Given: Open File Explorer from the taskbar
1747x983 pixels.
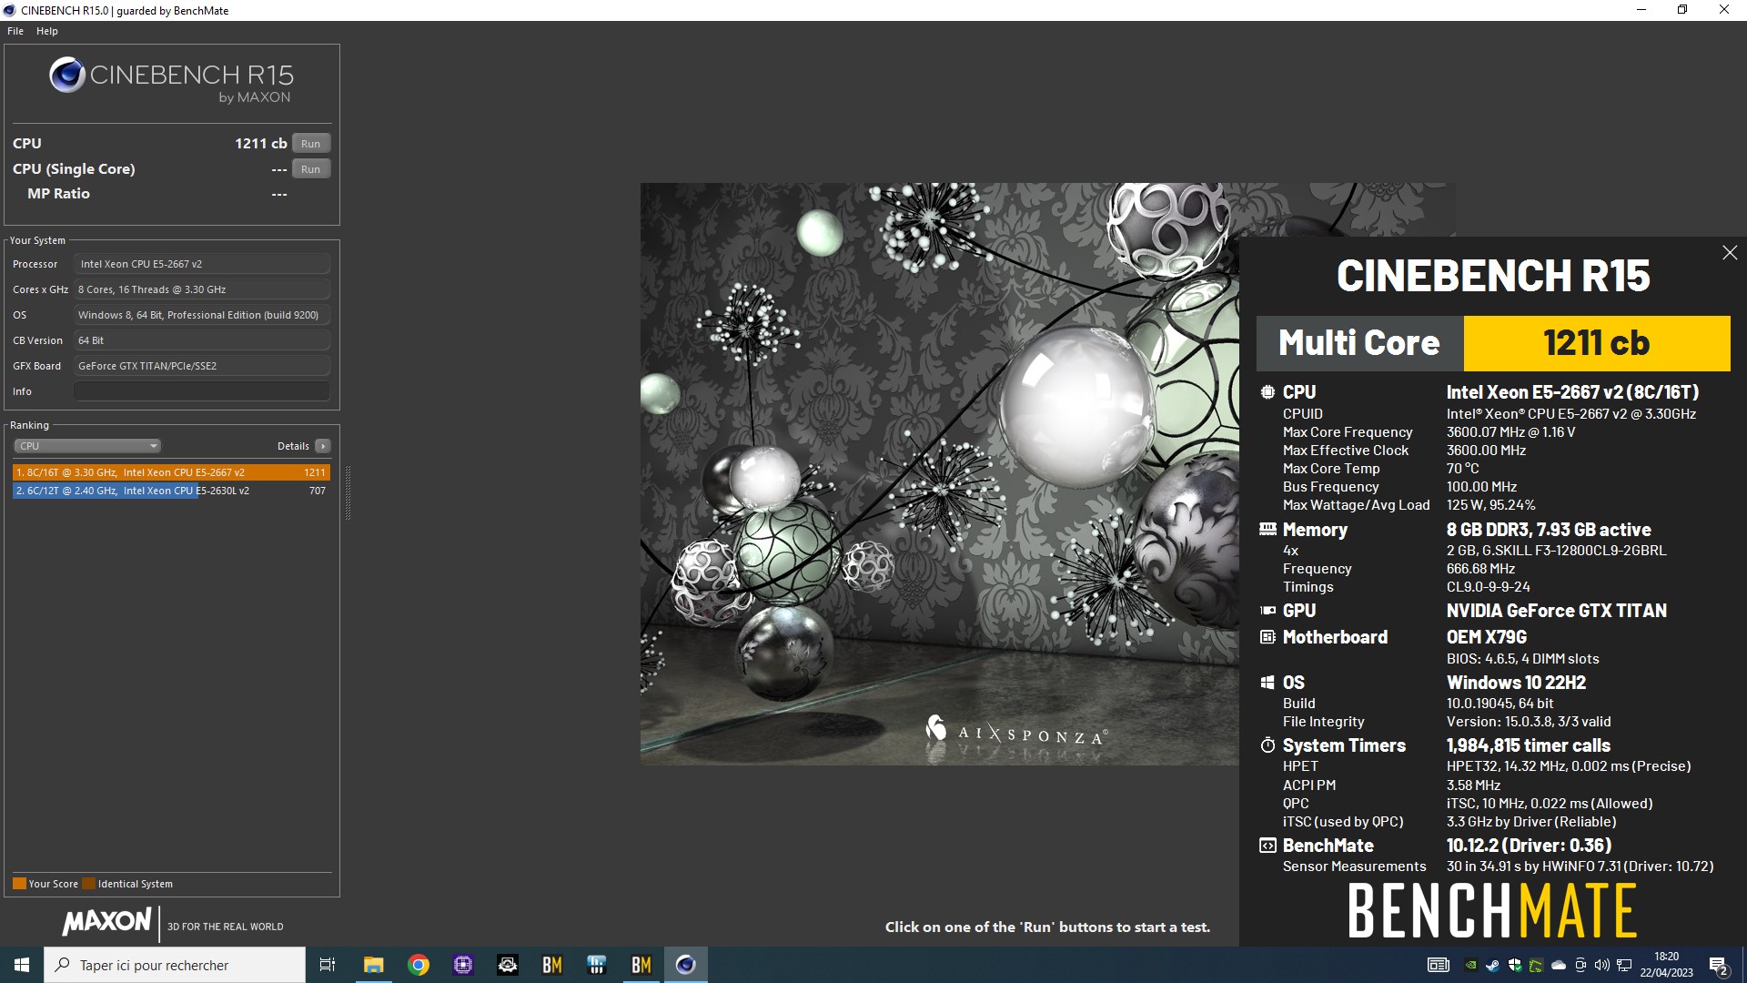Looking at the screenshot, I should (x=373, y=965).
